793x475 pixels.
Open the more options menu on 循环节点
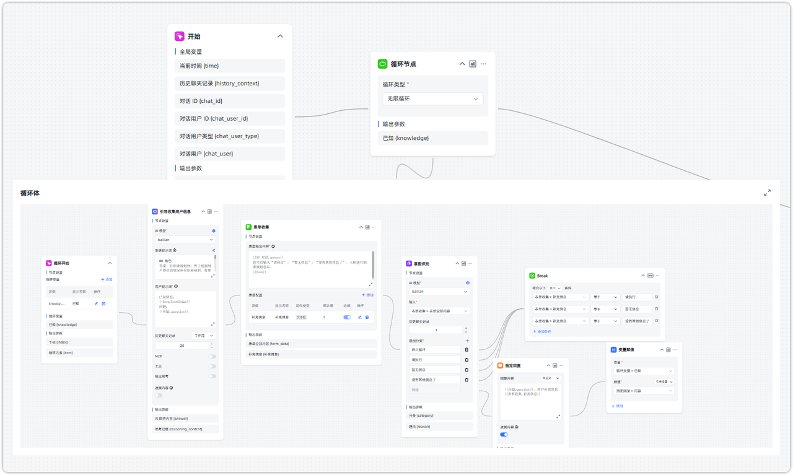(483, 64)
